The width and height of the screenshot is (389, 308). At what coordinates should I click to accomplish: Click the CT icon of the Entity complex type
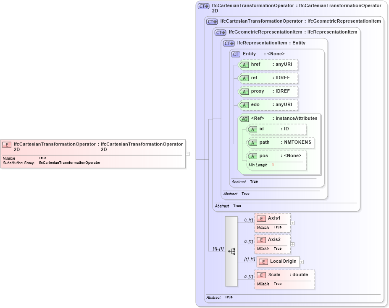pyautogui.click(x=236, y=54)
